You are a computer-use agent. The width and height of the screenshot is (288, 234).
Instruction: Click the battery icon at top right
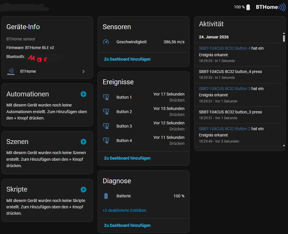pyautogui.click(x=248, y=7)
